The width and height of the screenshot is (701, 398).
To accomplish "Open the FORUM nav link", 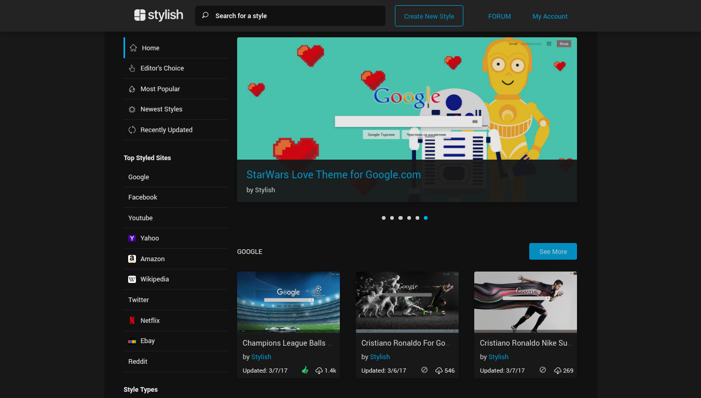I will click(500, 16).
